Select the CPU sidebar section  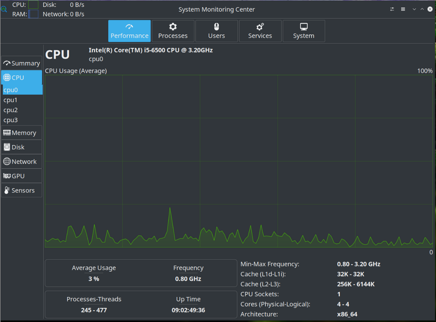[22, 77]
